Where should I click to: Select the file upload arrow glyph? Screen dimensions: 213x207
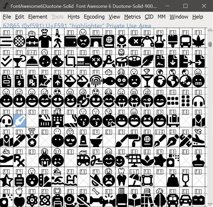pyautogui.click(x=58, y=81)
